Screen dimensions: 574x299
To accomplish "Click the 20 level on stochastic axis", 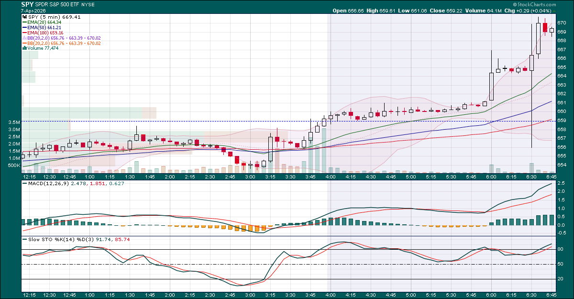I will [x=560, y=280].
